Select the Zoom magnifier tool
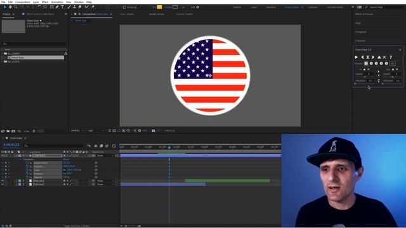This screenshot has width=406, height=228. point(16,7)
